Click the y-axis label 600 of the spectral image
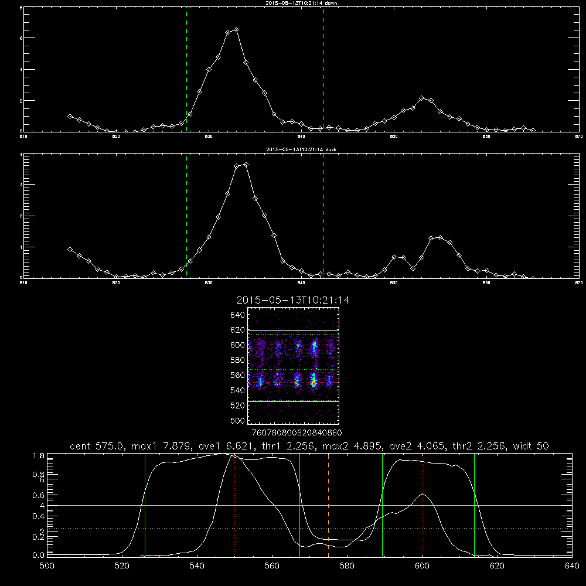This screenshot has width=586, height=586. point(238,345)
